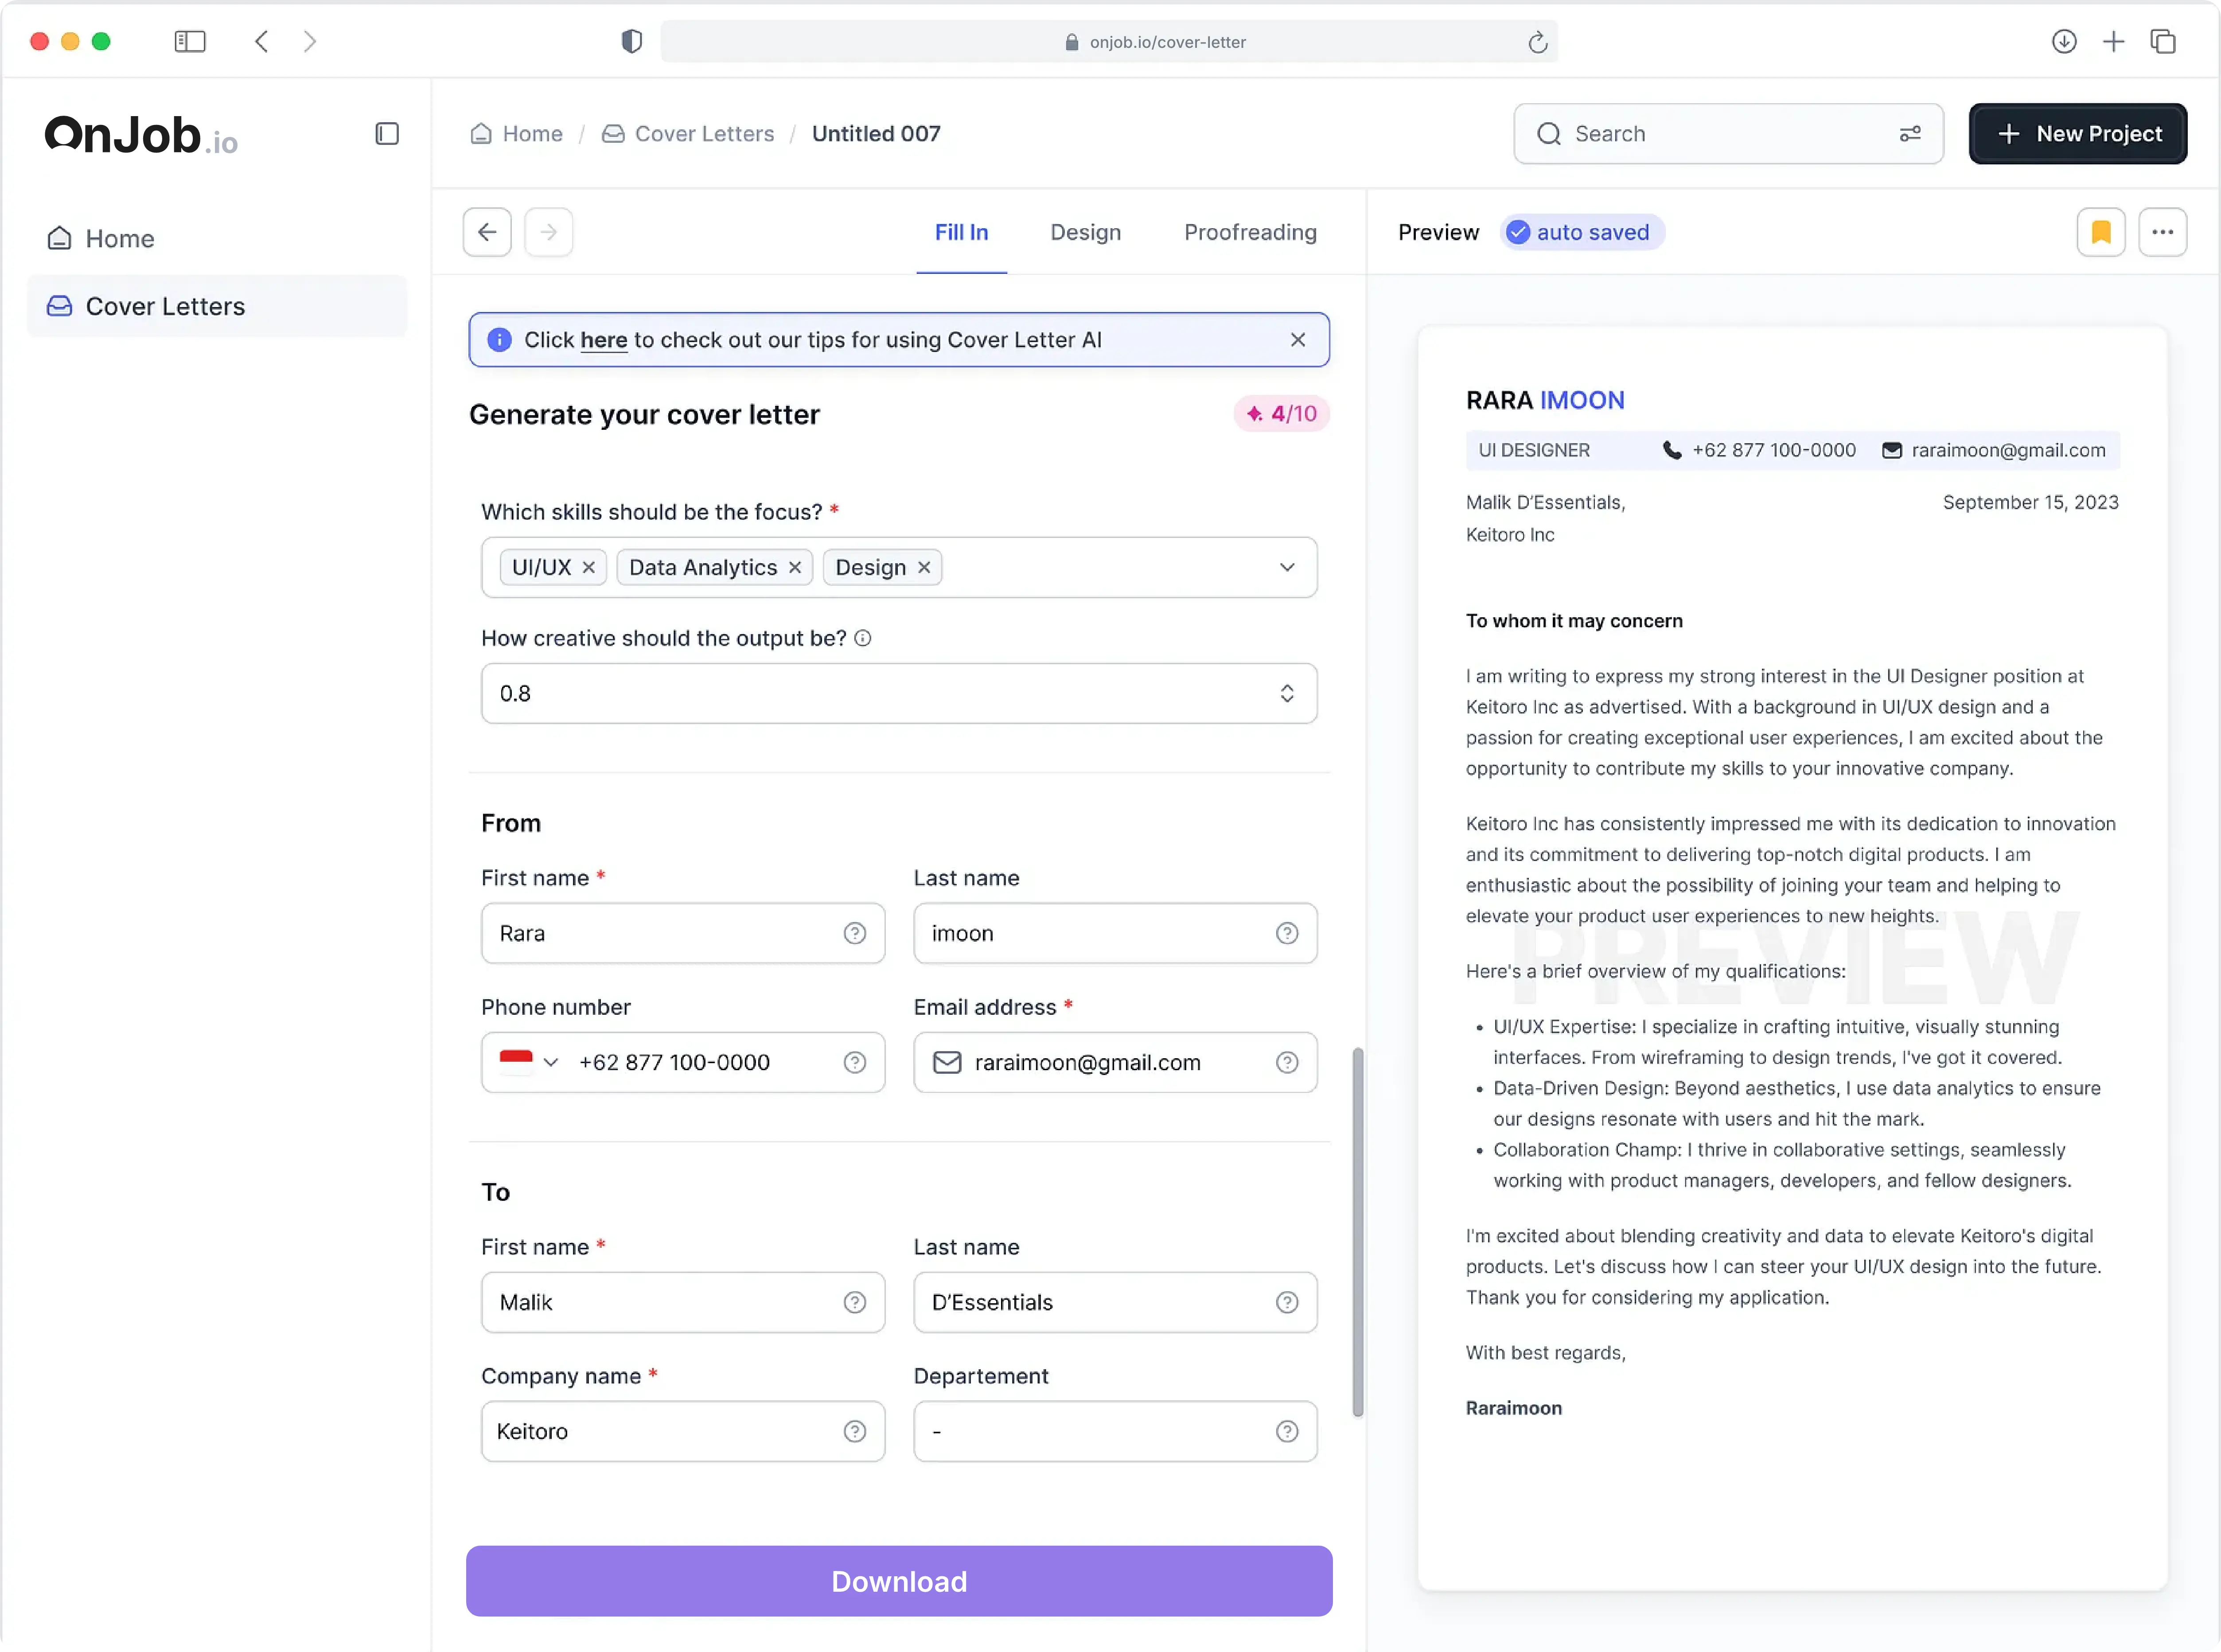
Task: Remove the Data Analytics skill tag
Action: click(795, 567)
